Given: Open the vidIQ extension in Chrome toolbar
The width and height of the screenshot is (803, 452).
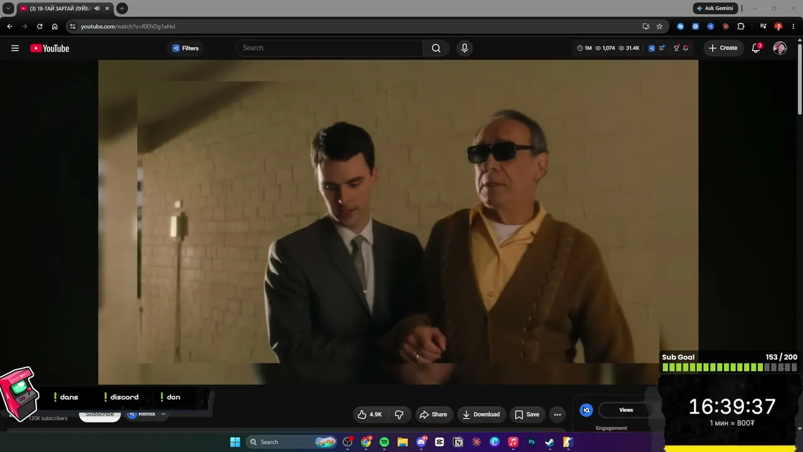Looking at the screenshot, I should tap(711, 26).
